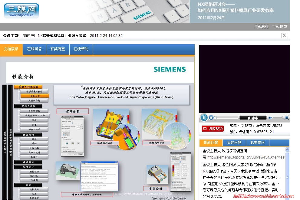Click the transparent part ray method thumbnail

[x=159, y=124]
